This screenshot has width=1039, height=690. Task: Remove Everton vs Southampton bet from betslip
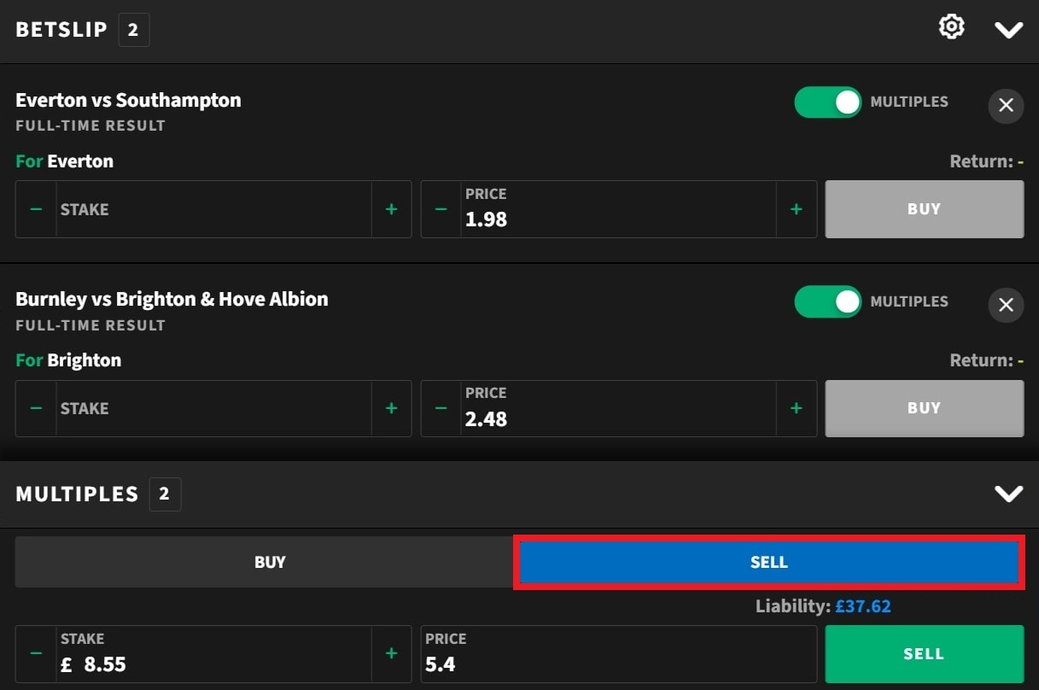[x=1006, y=106]
